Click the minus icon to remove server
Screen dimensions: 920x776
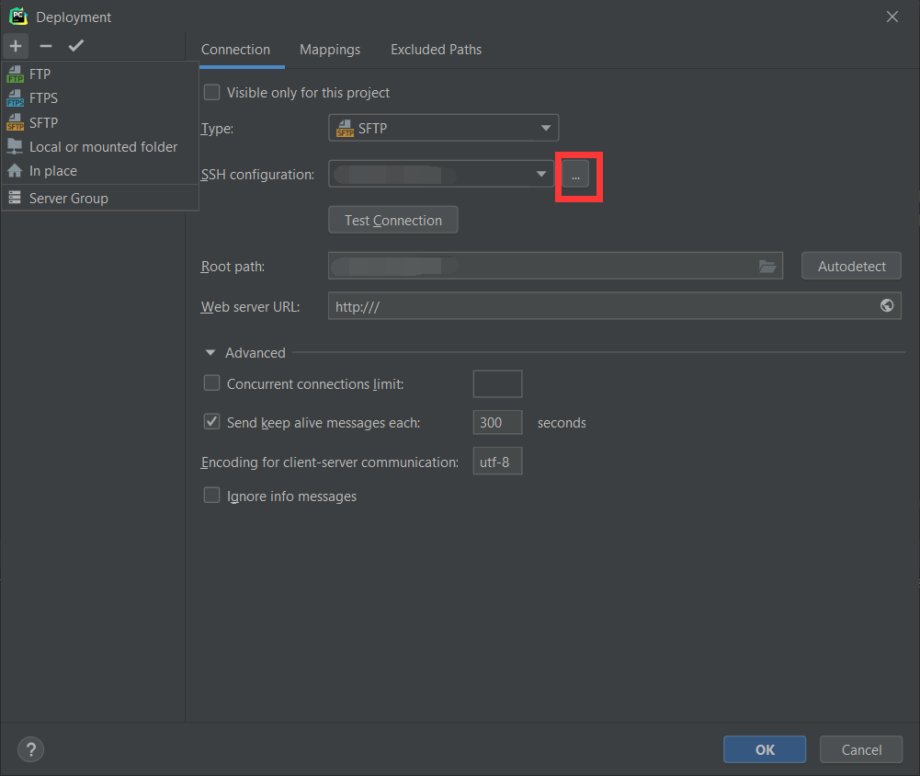46,46
